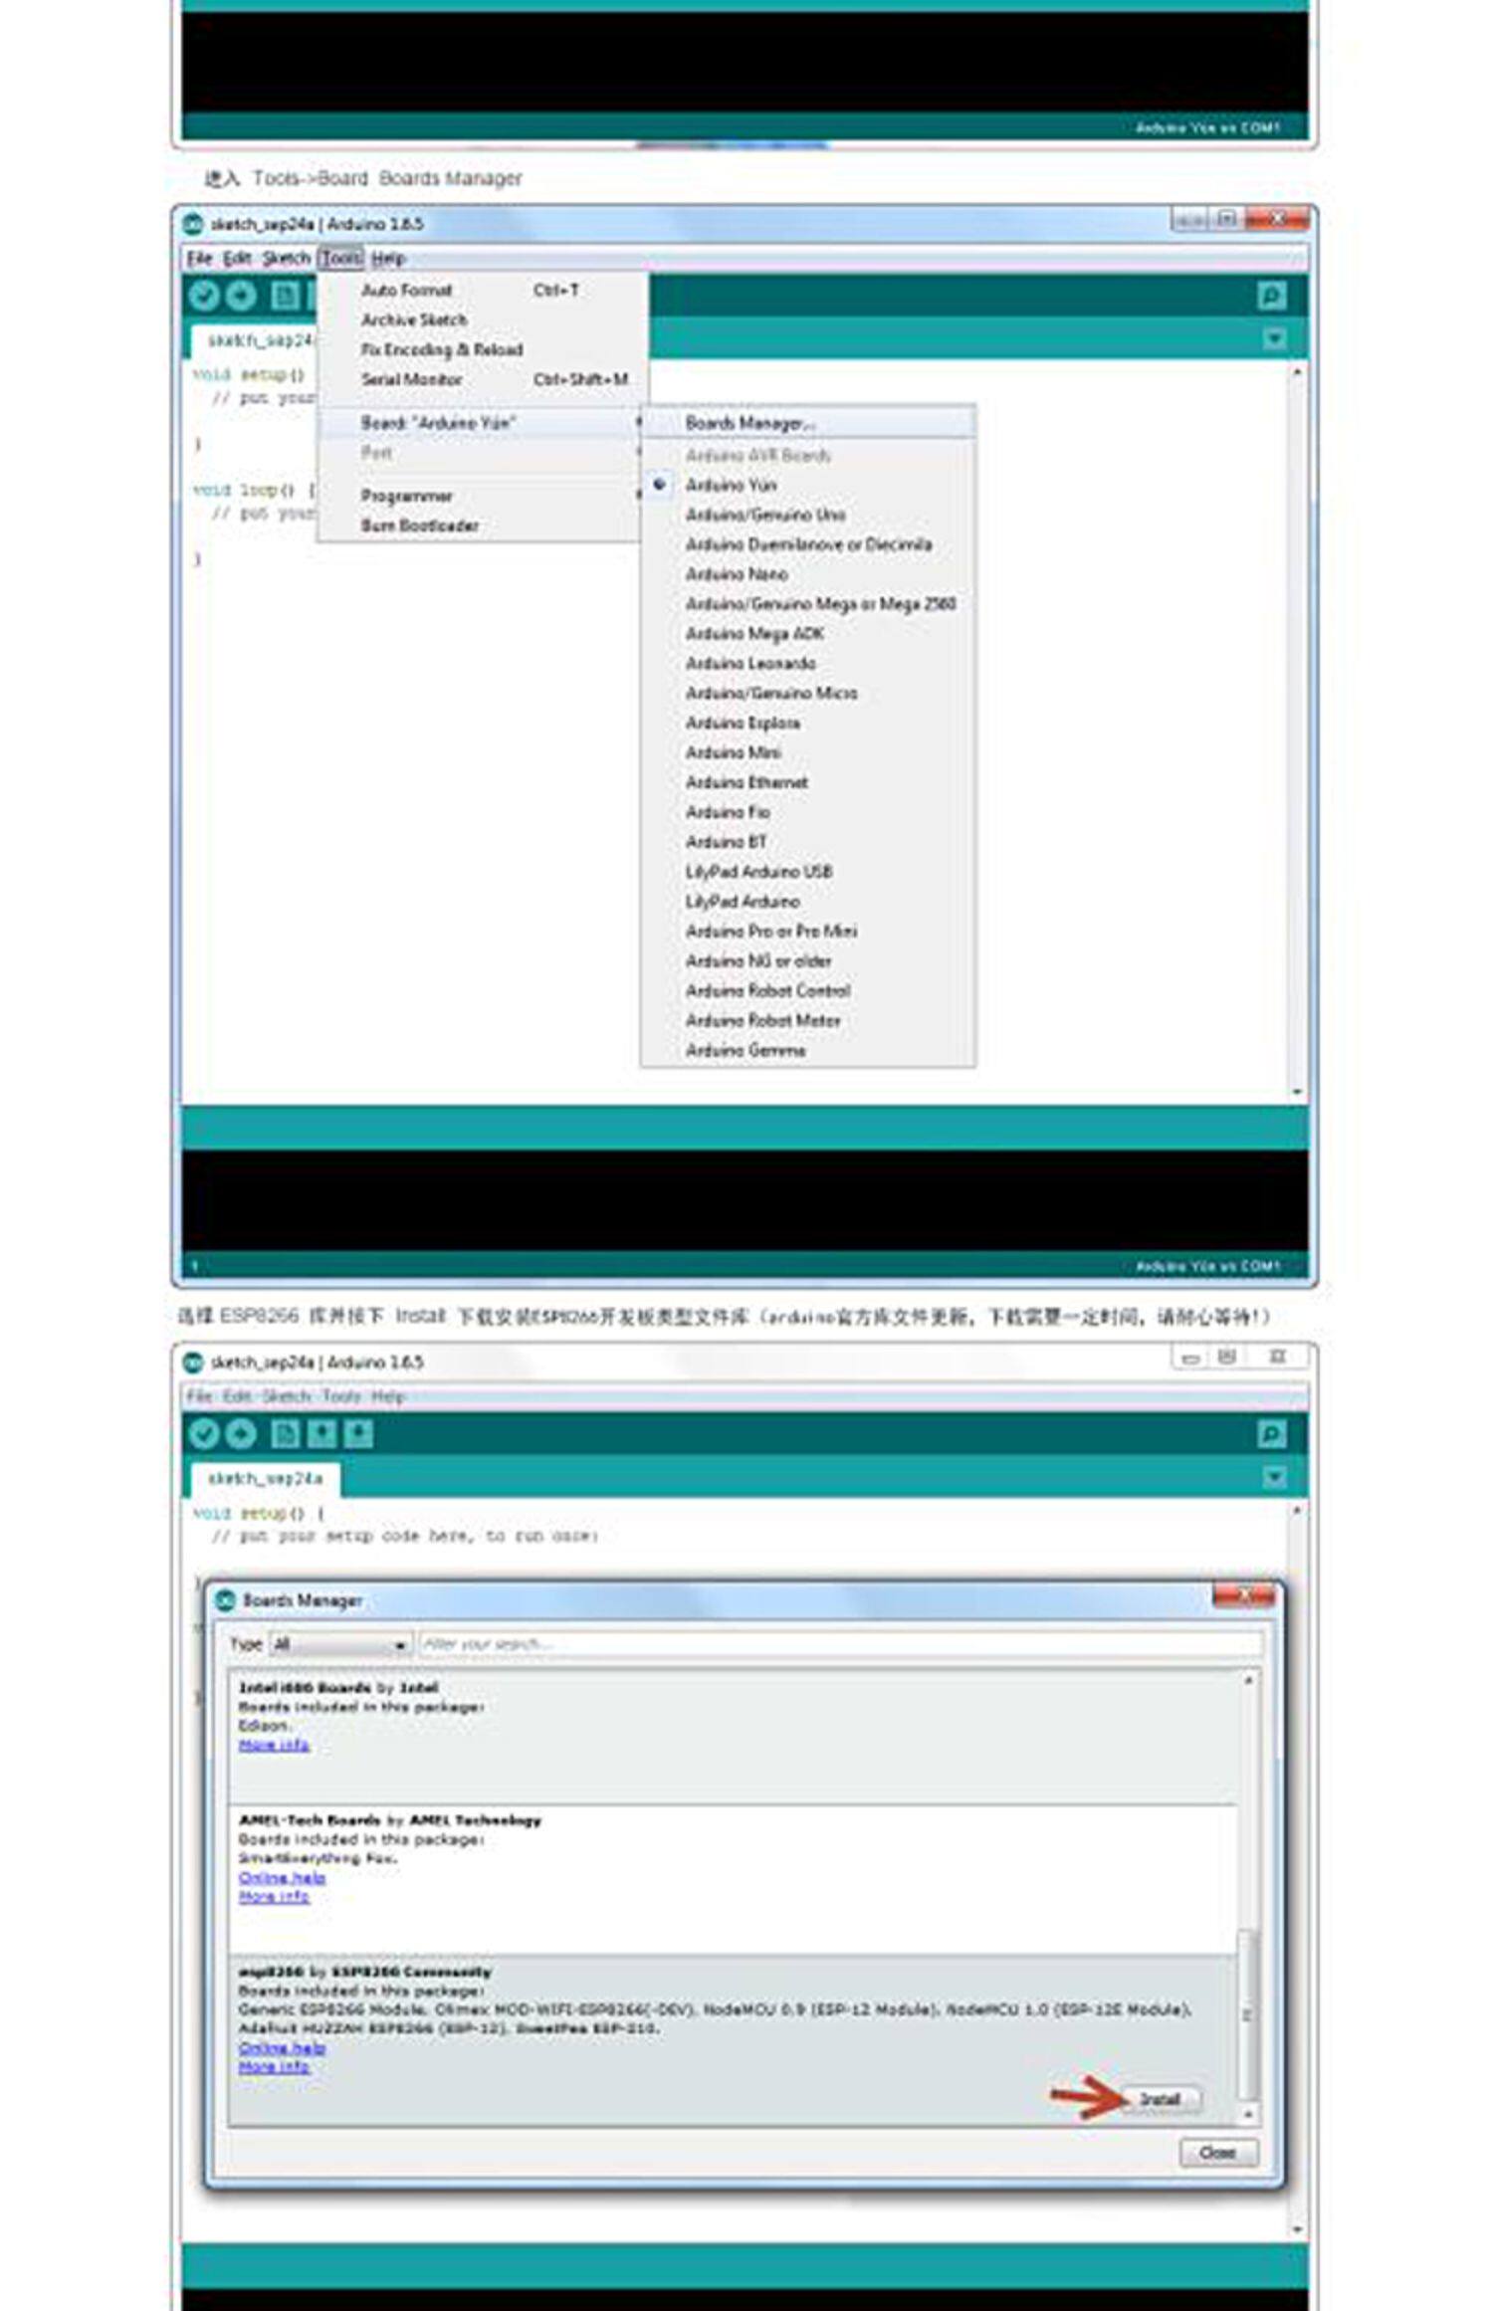1493x2311 pixels.
Task: Click the Boards Manager list scrollbar up arrow
Action: [x=1248, y=1681]
